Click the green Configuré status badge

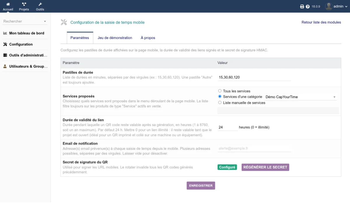[x=227, y=167]
